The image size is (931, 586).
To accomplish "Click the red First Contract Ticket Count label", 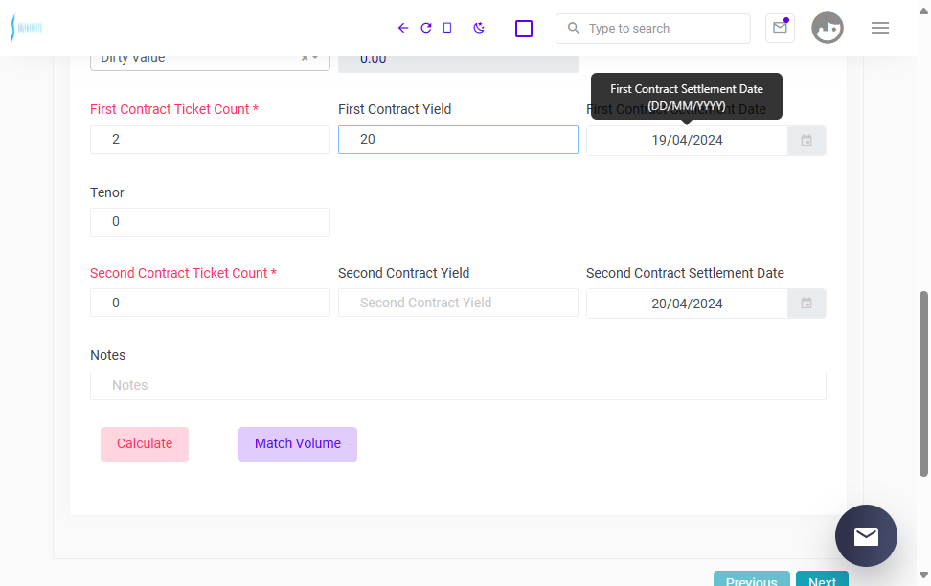I will [174, 109].
